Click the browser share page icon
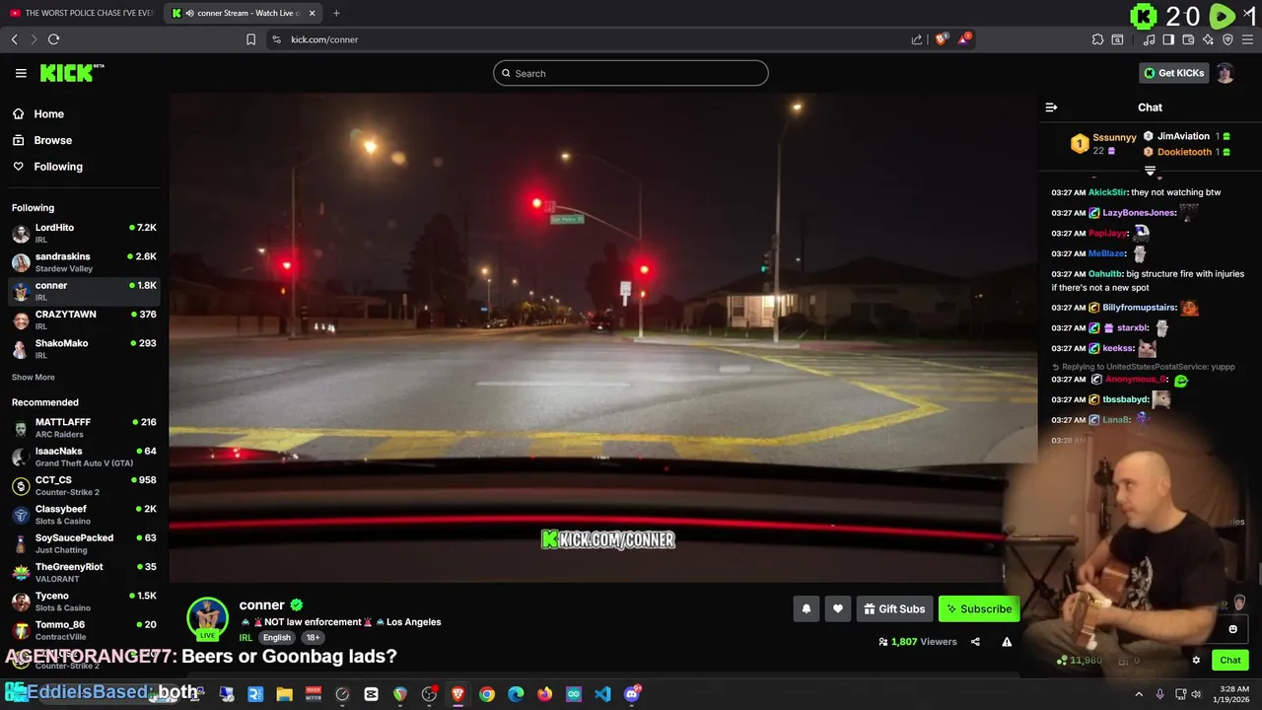This screenshot has width=1262, height=710. coord(916,39)
